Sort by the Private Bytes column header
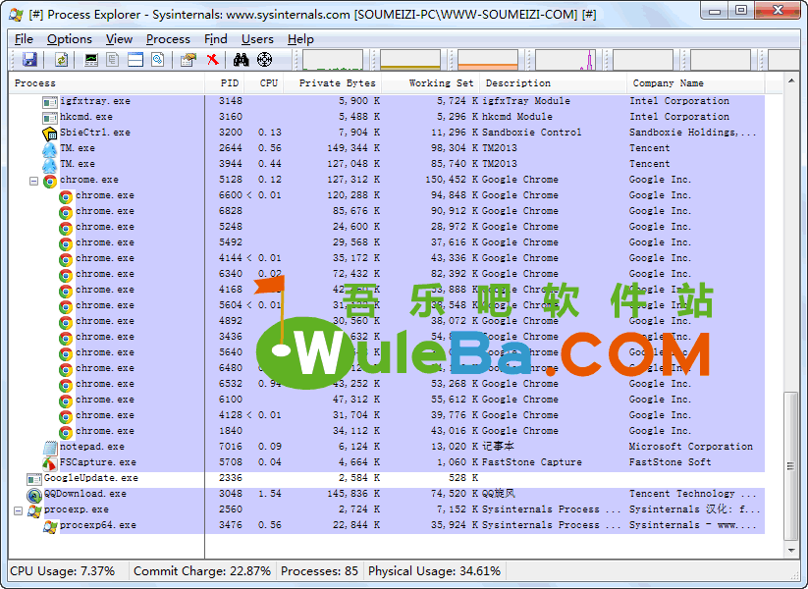Screen dimensions: 808x589 tap(333, 83)
